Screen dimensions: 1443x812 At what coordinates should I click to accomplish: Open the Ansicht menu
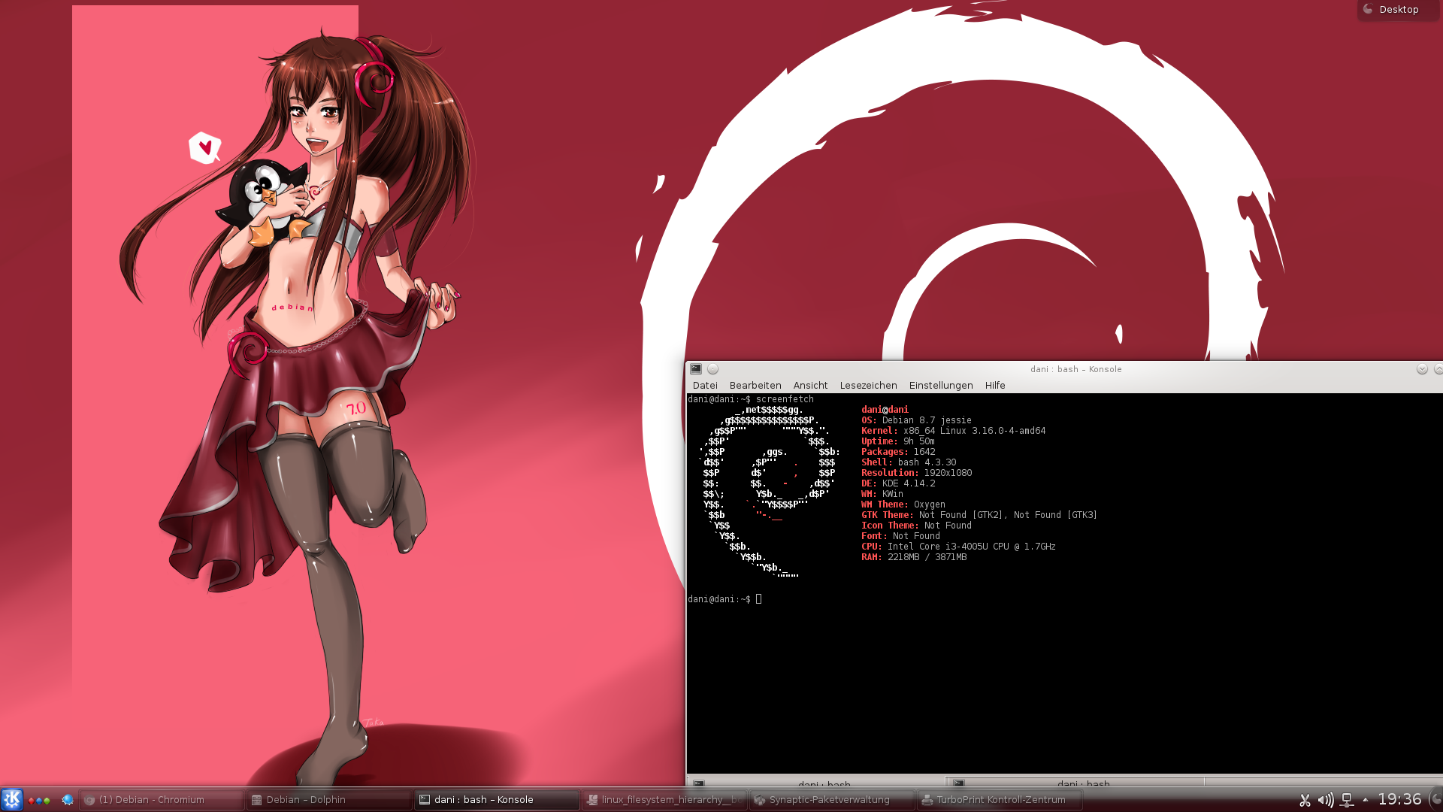pos(810,386)
